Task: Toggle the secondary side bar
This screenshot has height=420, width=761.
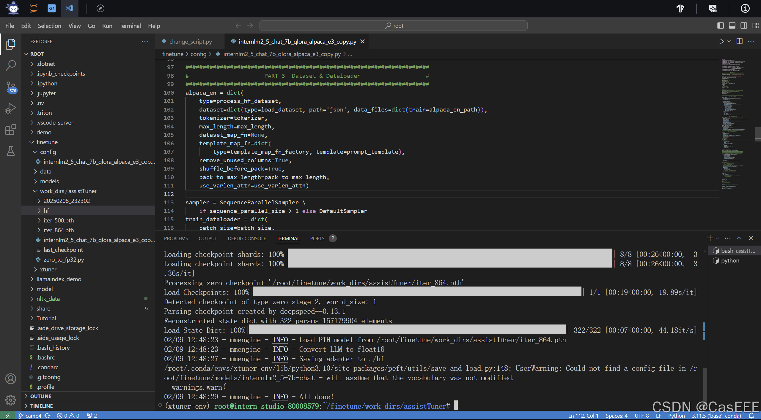Action: click(744, 26)
